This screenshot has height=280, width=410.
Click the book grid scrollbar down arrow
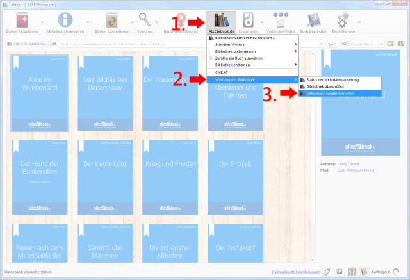point(313,260)
